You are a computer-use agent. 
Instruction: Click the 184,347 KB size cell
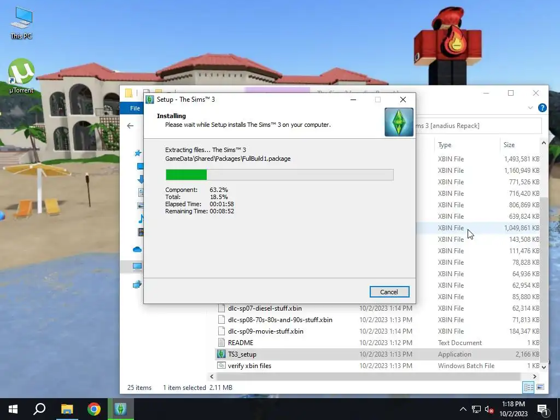point(524,331)
